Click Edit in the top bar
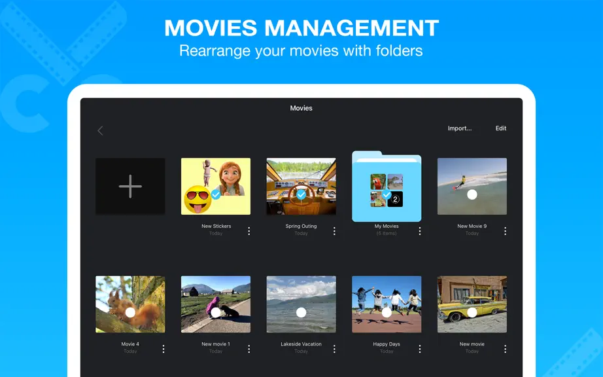This screenshot has width=603, height=377. (x=501, y=128)
